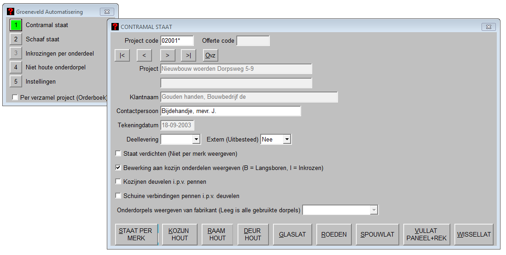Click the Contactpersoon text field
Screen dimensions: 506x255
pyautogui.click(x=230, y=111)
